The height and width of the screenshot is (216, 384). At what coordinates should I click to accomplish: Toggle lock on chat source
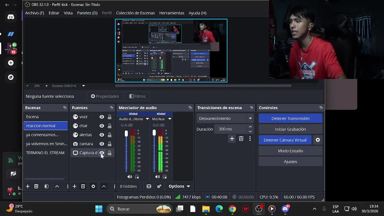pyautogui.click(x=109, y=126)
